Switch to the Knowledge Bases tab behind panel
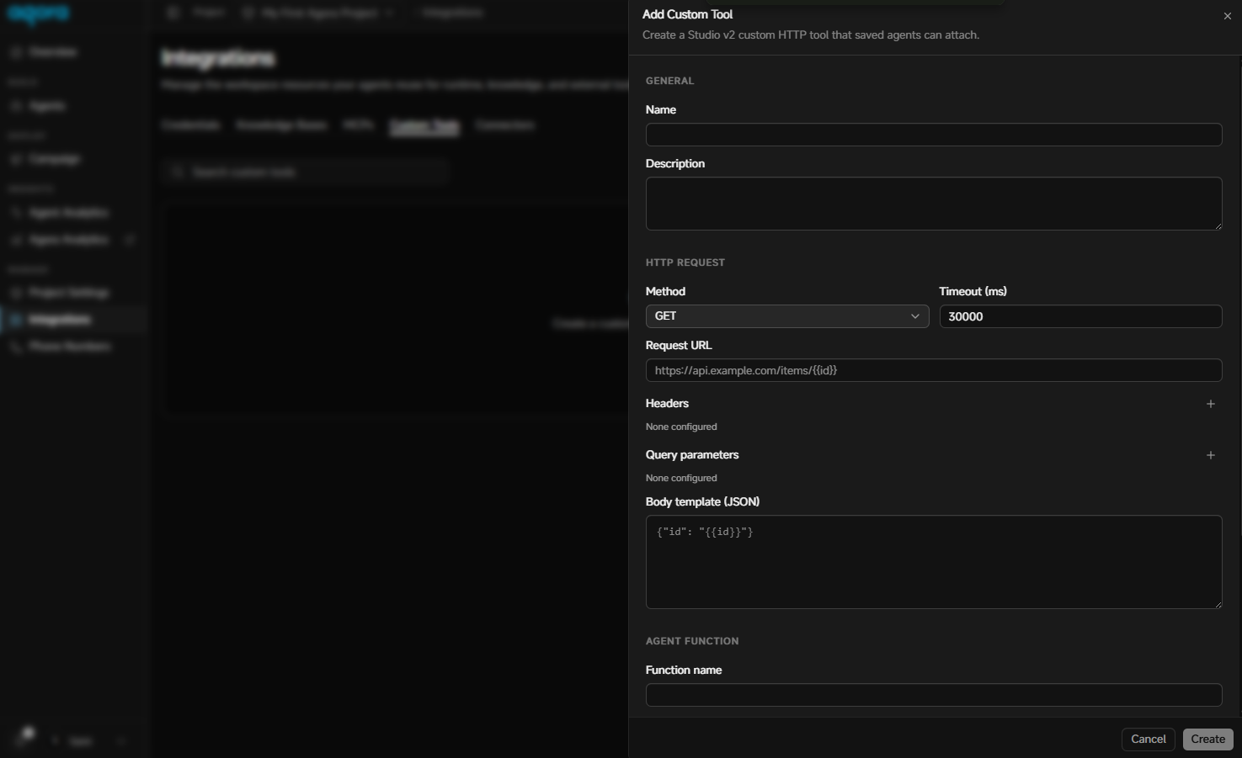The height and width of the screenshot is (758, 1242). 281,125
